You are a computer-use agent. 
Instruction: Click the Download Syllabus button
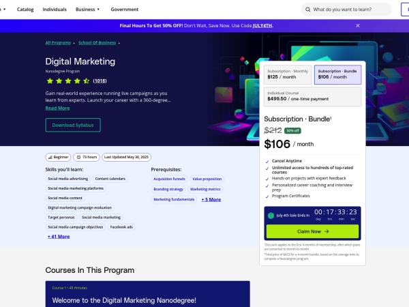[73, 125]
